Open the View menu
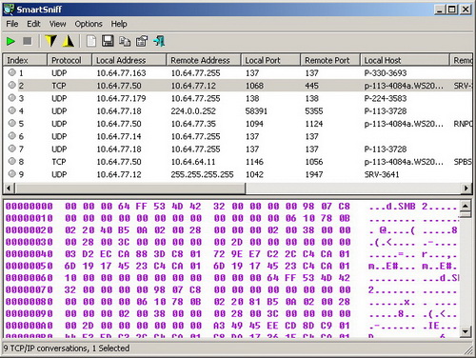Image resolution: width=476 pixels, height=358 pixels. pos(57,24)
